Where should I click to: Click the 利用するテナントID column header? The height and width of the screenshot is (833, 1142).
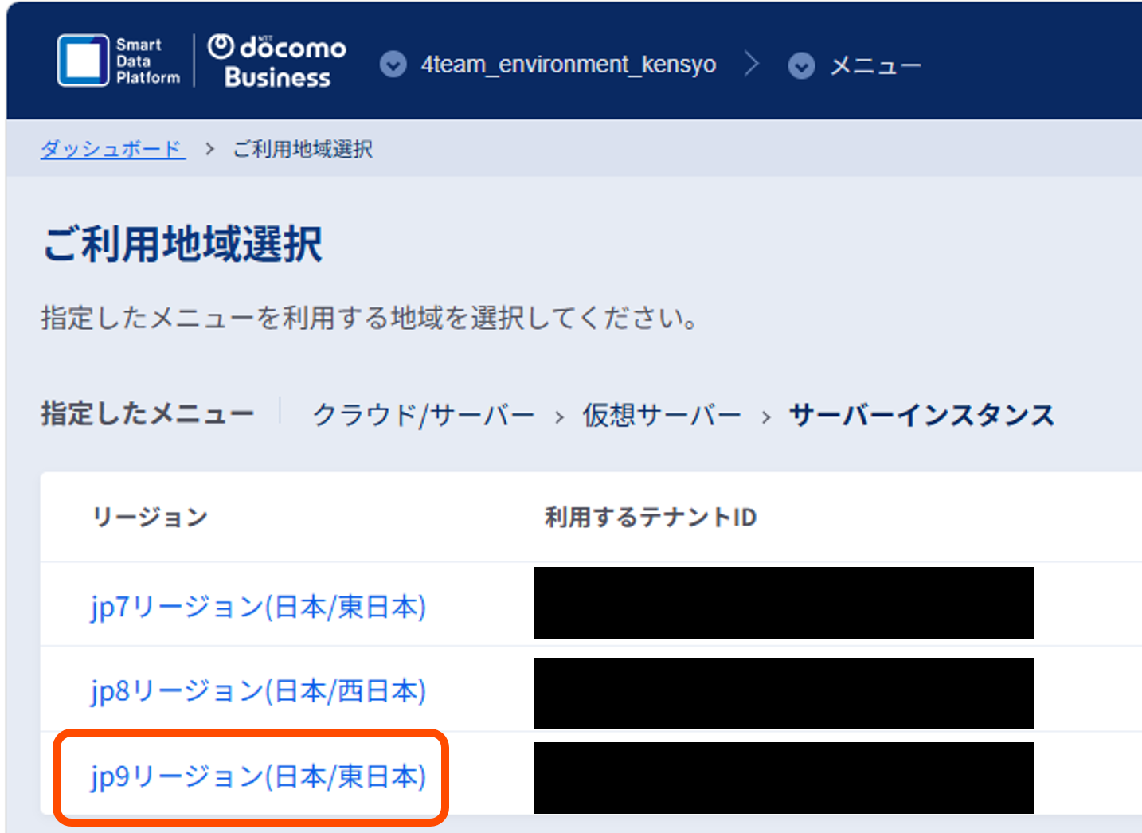click(x=651, y=518)
